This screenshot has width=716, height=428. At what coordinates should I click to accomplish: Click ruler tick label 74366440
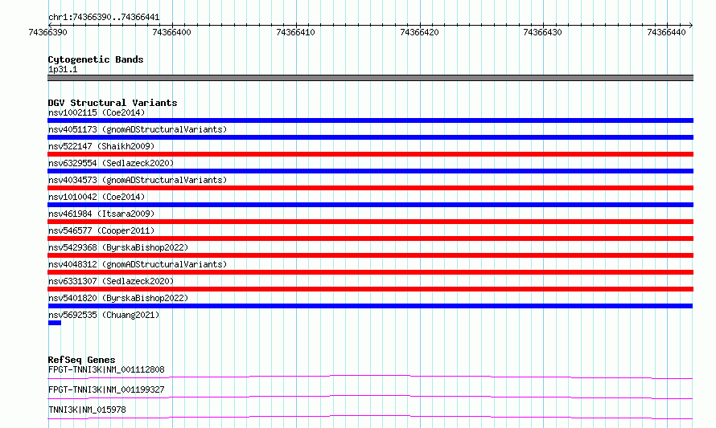[666, 32]
